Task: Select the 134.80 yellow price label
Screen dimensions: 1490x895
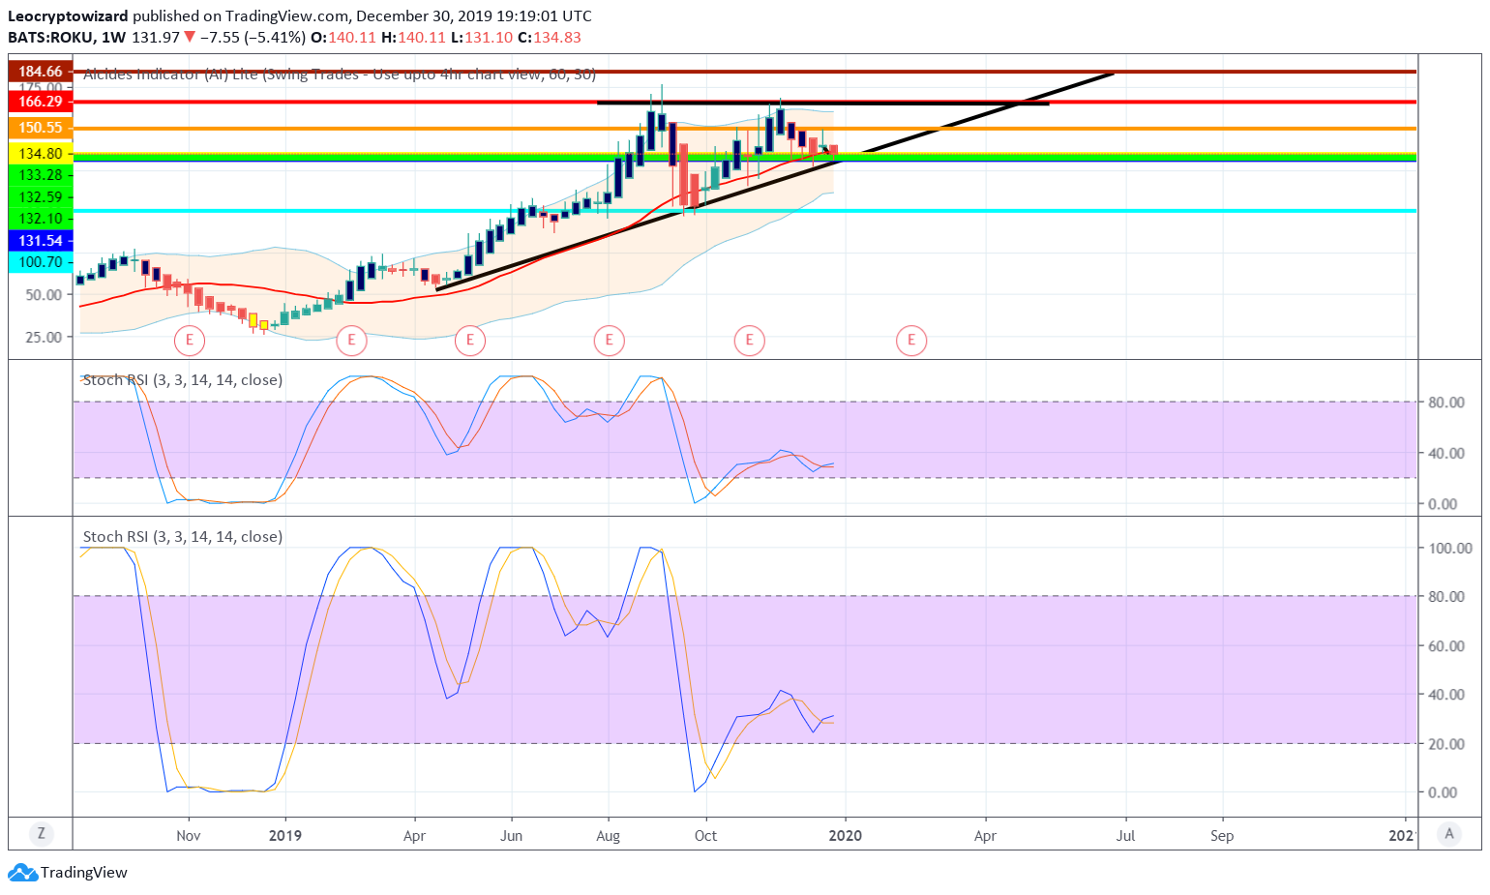Action: pos(41,154)
